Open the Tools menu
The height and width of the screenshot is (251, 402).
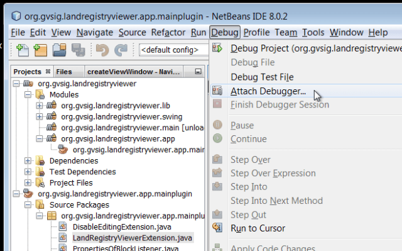click(313, 33)
